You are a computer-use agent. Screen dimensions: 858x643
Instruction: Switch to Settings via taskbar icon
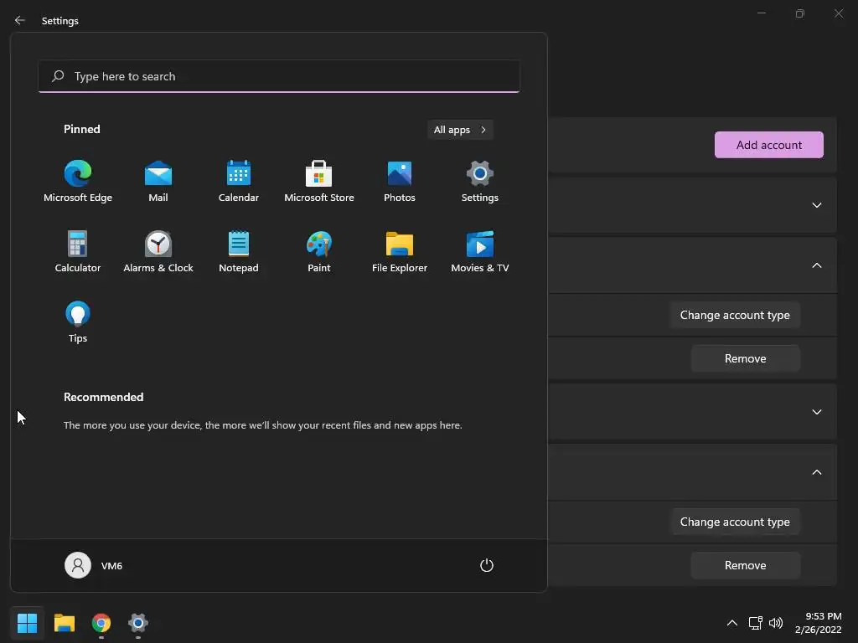point(138,623)
